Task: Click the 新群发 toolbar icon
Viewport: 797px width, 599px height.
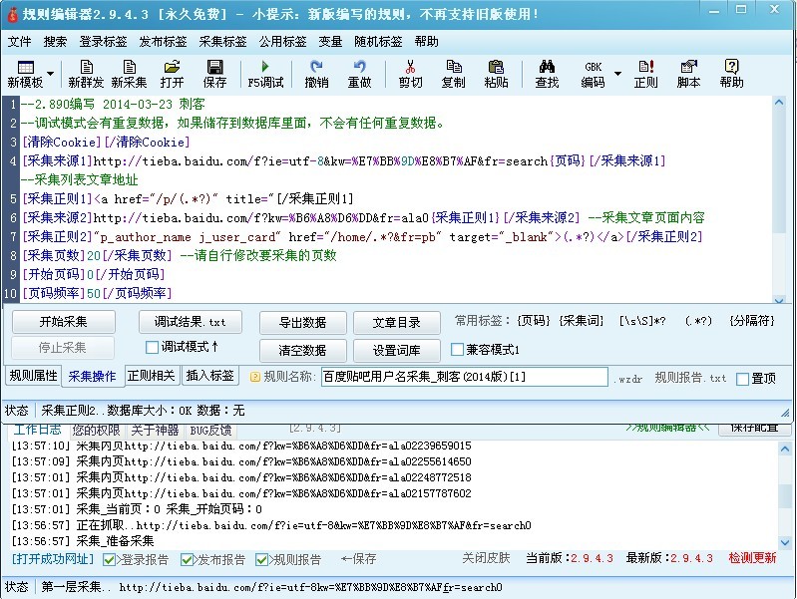Action: coord(85,74)
